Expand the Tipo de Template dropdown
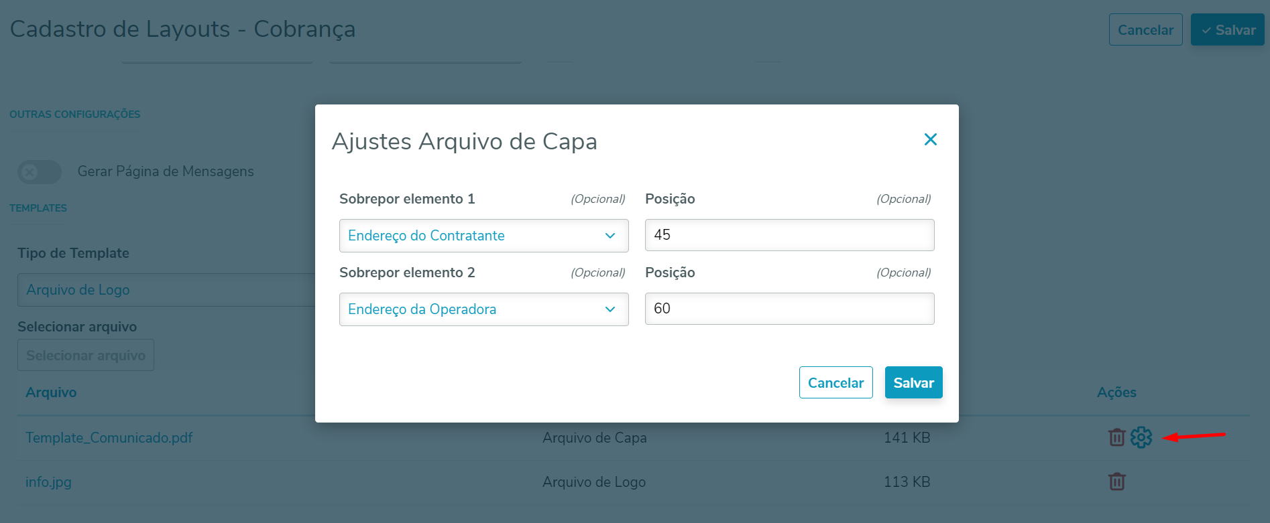The image size is (1270, 523). click(166, 290)
